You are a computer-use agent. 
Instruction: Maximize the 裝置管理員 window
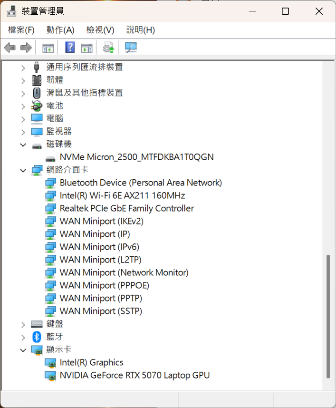click(285, 11)
